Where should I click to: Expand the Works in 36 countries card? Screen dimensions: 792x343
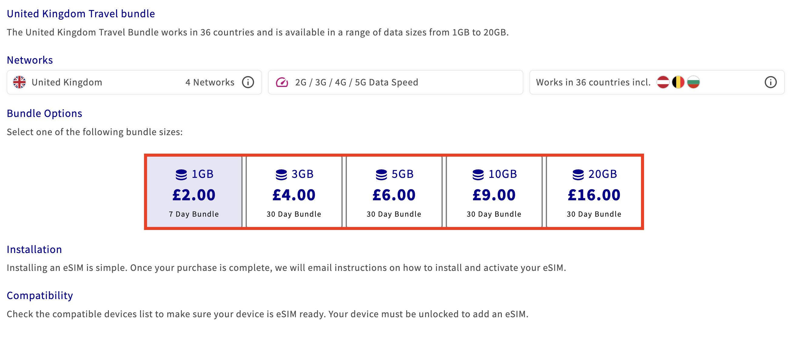[657, 82]
